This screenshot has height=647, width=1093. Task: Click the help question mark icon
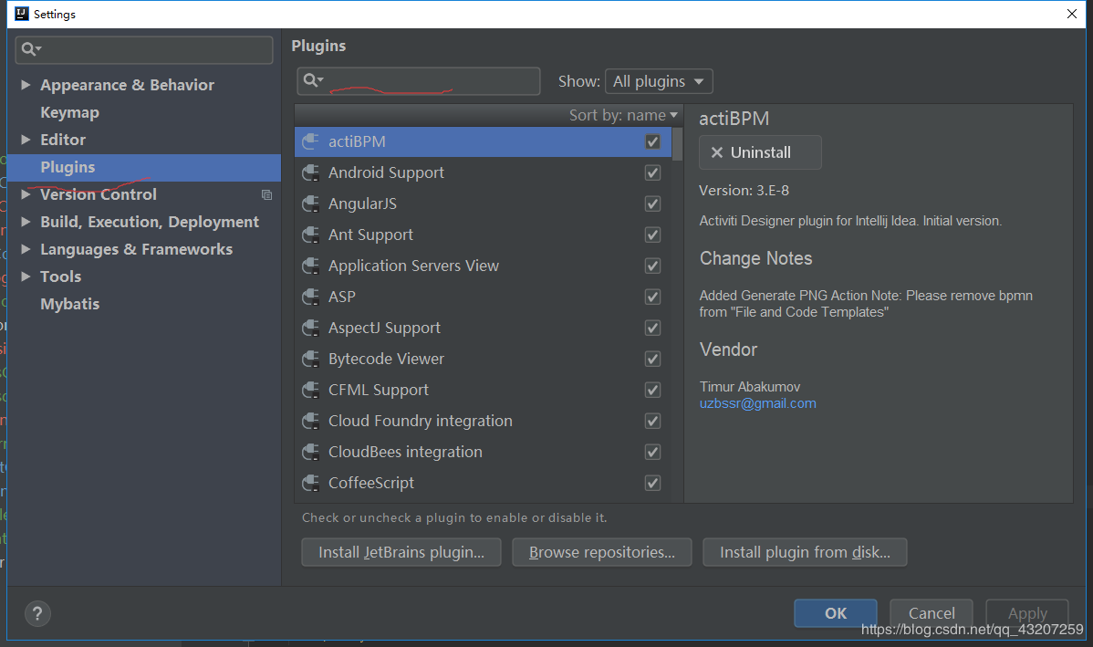click(x=38, y=613)
